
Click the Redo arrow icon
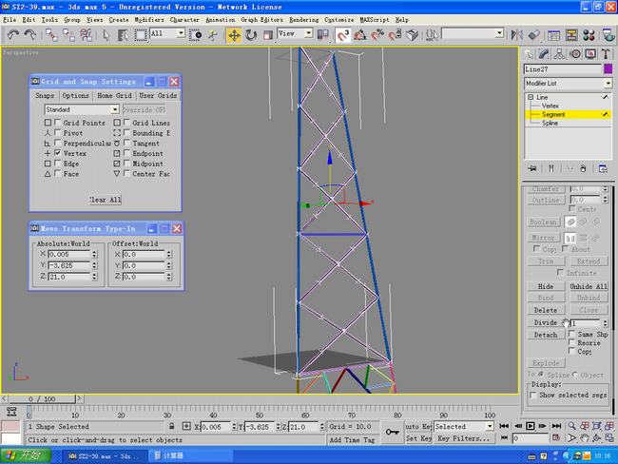coord(30,35)
